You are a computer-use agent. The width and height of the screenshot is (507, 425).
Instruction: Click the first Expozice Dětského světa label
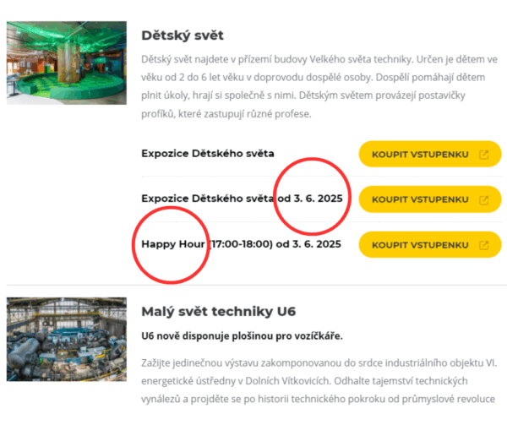pos(208,153)
